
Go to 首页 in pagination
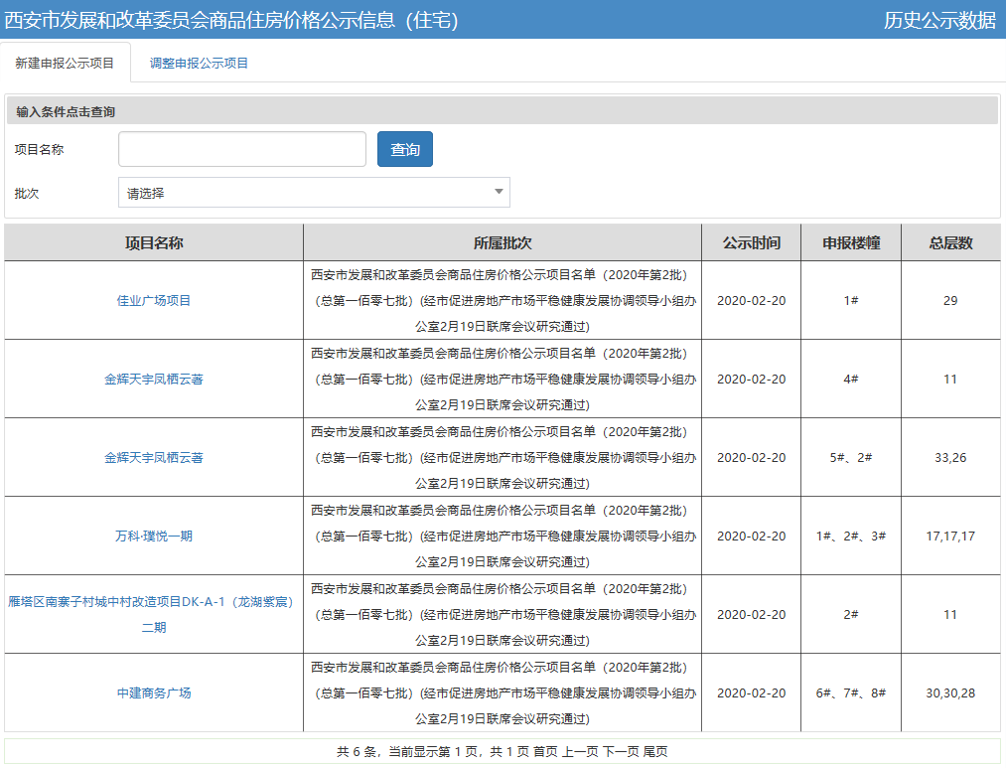click(x=545, y=751)
